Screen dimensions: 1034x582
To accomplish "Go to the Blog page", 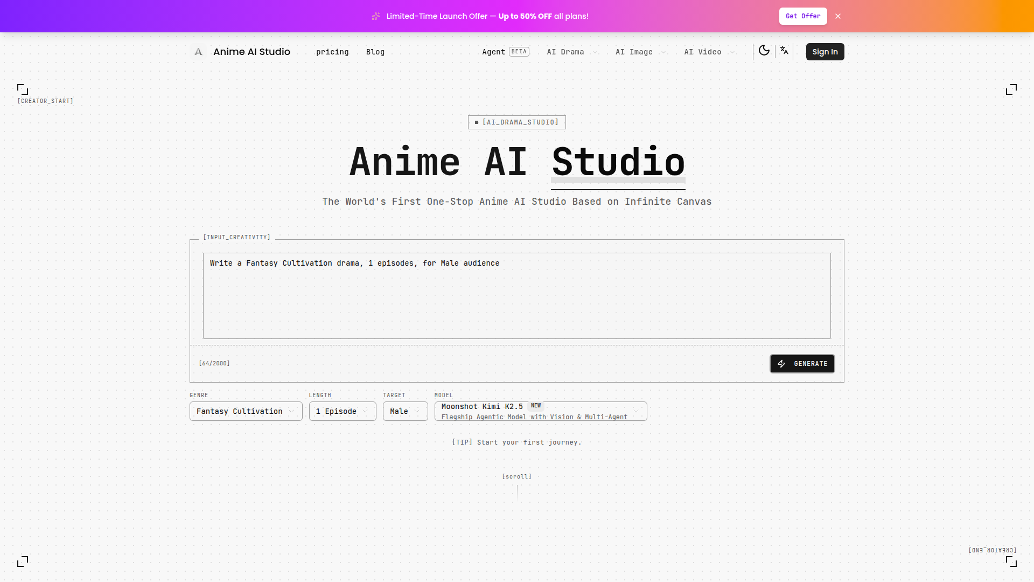I will tap(375, 52).
